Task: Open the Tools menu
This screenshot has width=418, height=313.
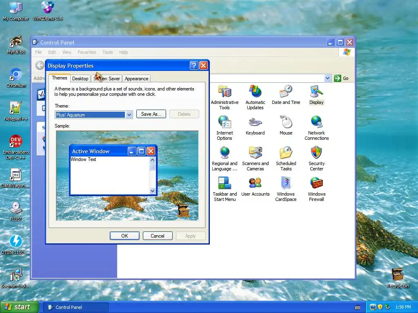Action: (x=108, y=52)
